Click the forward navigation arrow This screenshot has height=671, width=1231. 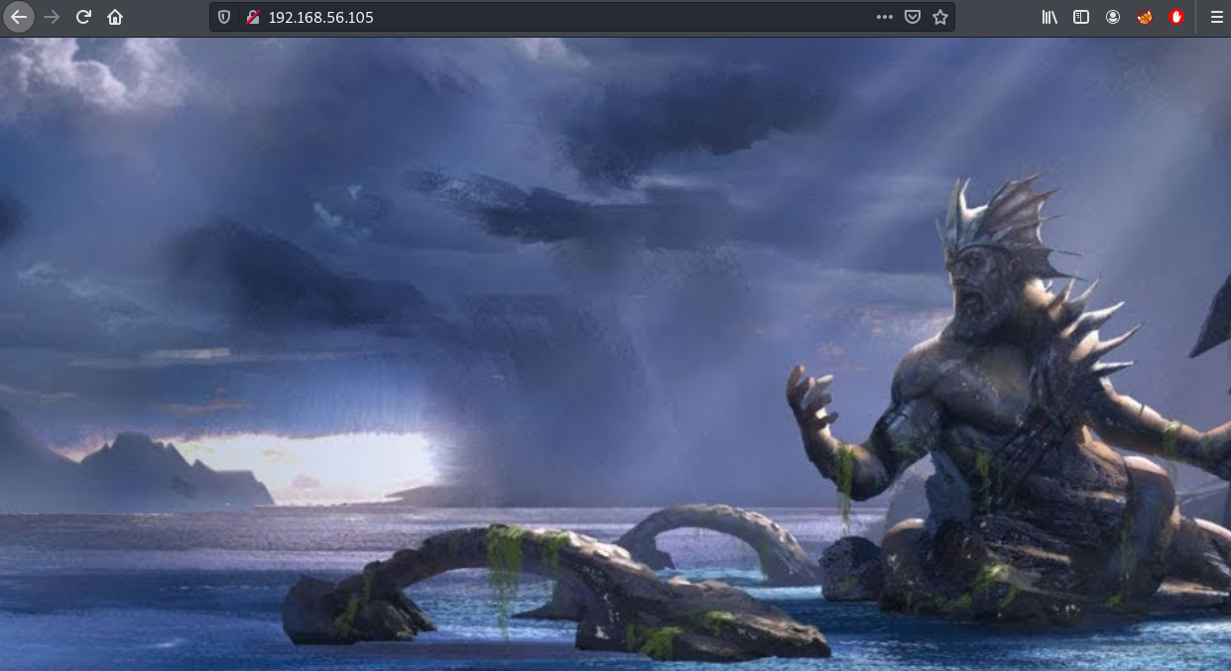[x=52, y=17]
